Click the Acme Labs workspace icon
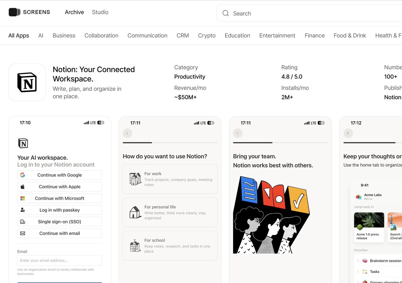Viewport: 402px width, 283px height. (358, 197)
